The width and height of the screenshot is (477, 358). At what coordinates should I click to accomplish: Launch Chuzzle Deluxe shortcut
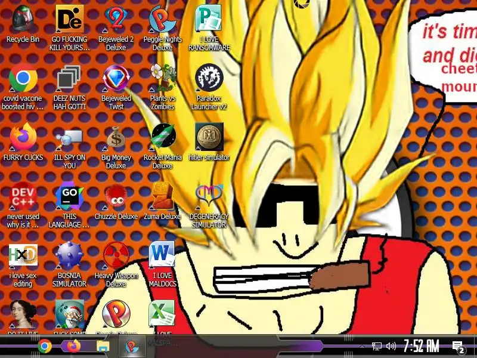tap(116, 196)
